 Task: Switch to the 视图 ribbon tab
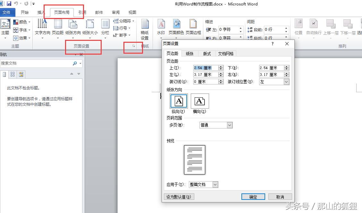(132, 12)
